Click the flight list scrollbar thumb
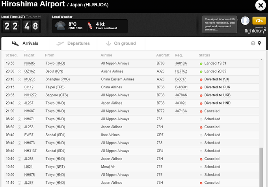268x187 pixels. pos(261,167)
